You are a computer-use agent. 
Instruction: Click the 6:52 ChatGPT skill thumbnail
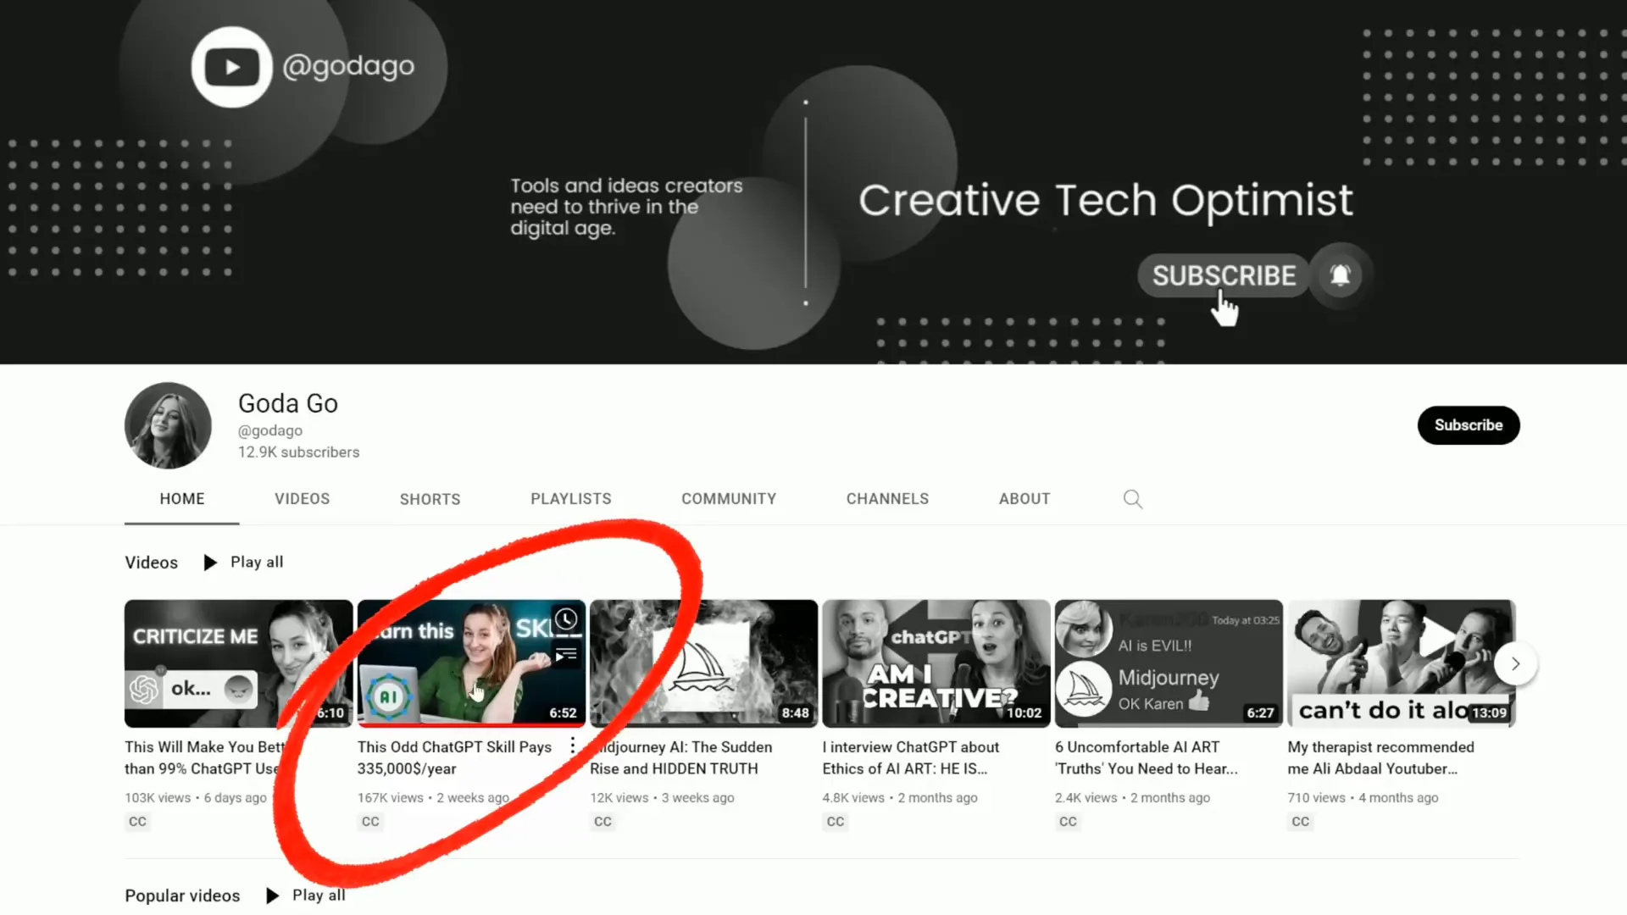click(471, 663)
